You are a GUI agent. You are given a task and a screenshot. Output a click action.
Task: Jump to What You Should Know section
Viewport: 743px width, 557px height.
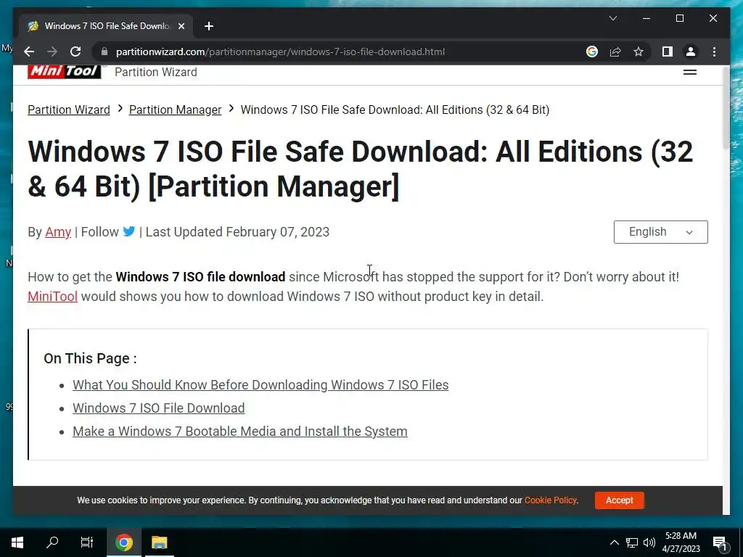[x=260, y=384]
